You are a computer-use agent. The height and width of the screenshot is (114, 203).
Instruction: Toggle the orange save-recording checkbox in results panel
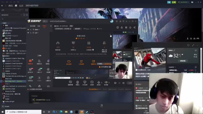[x=100, y=67]
